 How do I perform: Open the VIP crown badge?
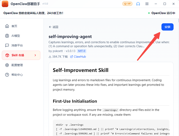[127, 4]
